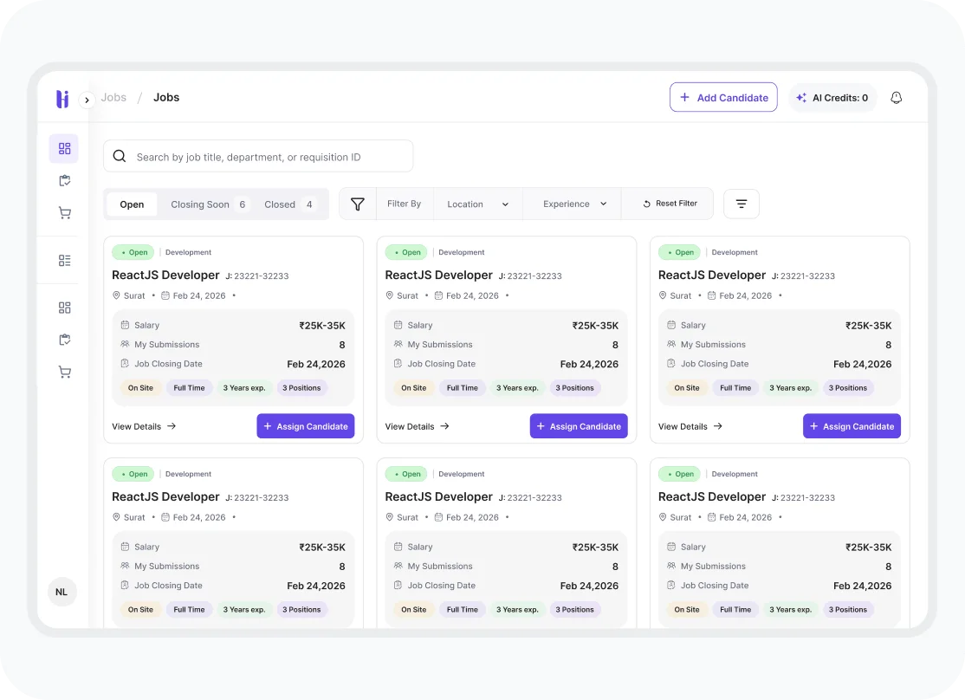Open View Details on the top-left job card
The image size is (965, 700).
click(144, 426)
